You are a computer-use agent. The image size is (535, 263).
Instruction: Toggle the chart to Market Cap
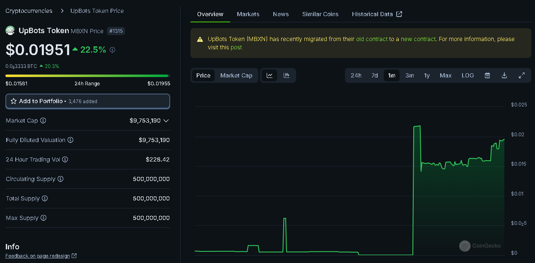coord(236,75)
